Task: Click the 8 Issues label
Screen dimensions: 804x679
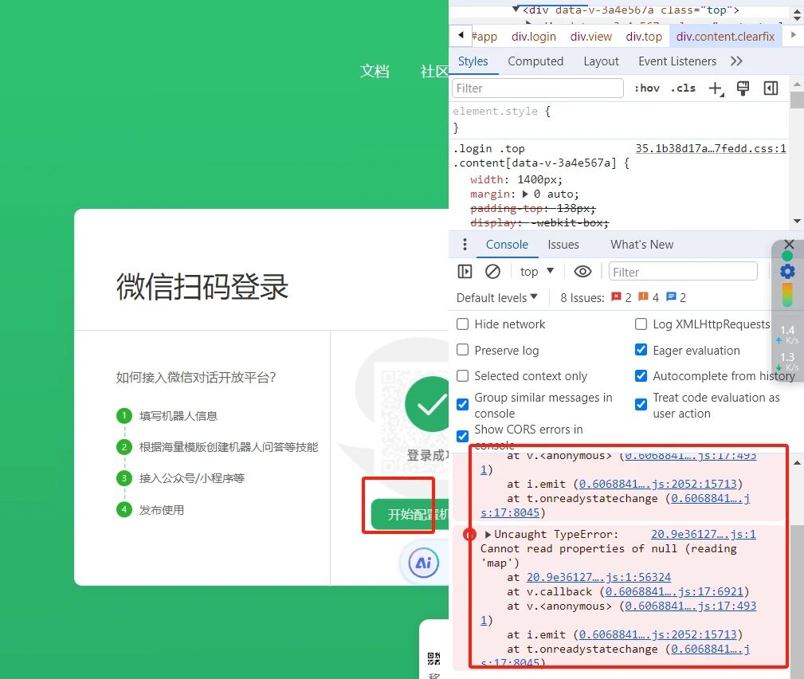Action: click(x=582, y=297)
